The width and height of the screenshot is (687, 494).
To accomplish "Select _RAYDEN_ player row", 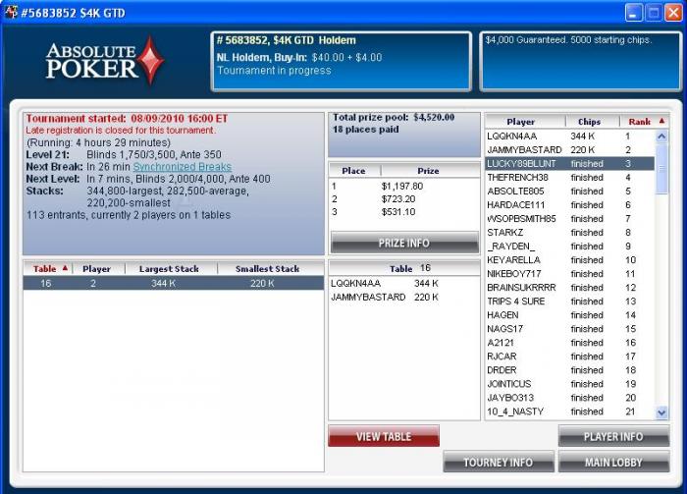I will click(x=570, y=247).
